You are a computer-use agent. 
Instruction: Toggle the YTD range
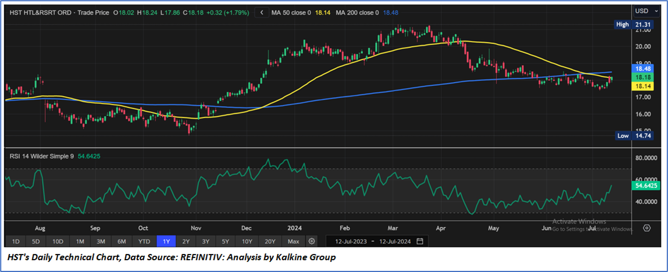click(x=144, y=242)
